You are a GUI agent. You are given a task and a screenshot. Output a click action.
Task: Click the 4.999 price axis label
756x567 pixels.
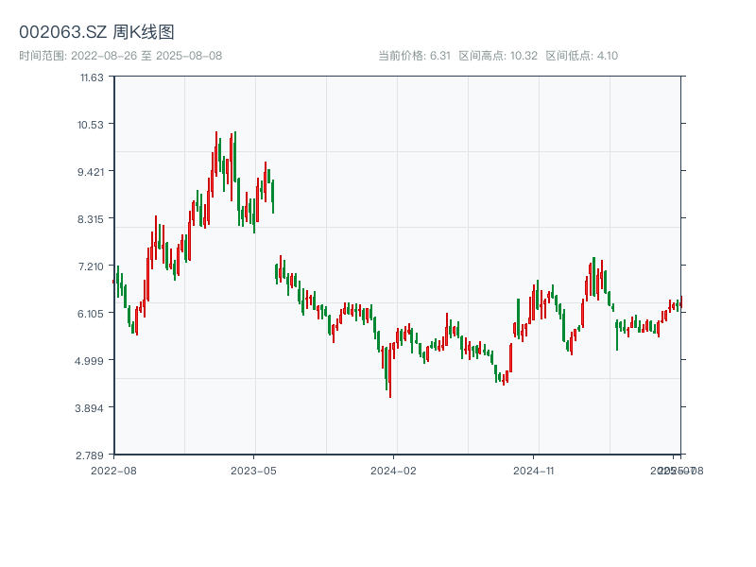tap(92, 360)
